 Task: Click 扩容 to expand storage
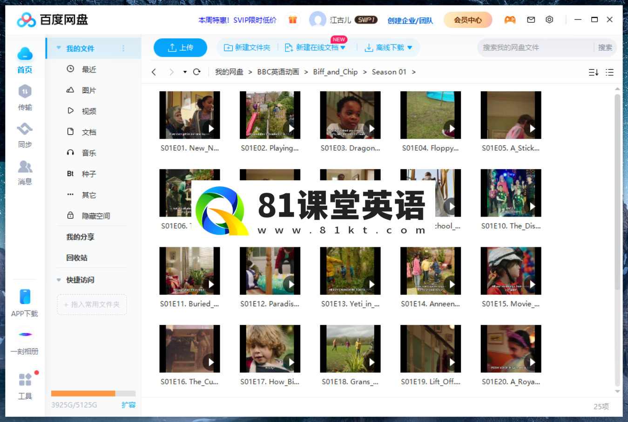128,405
